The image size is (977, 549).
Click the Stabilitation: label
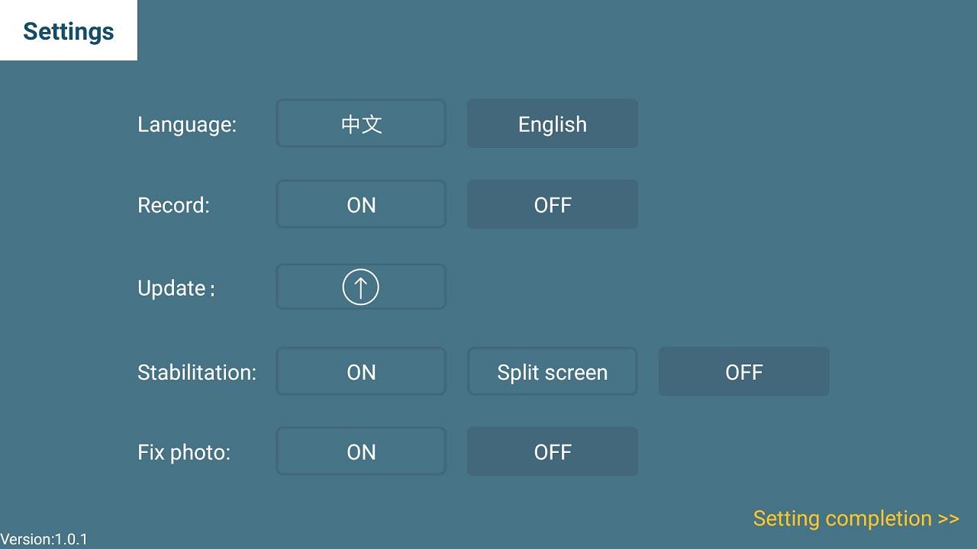197,373
